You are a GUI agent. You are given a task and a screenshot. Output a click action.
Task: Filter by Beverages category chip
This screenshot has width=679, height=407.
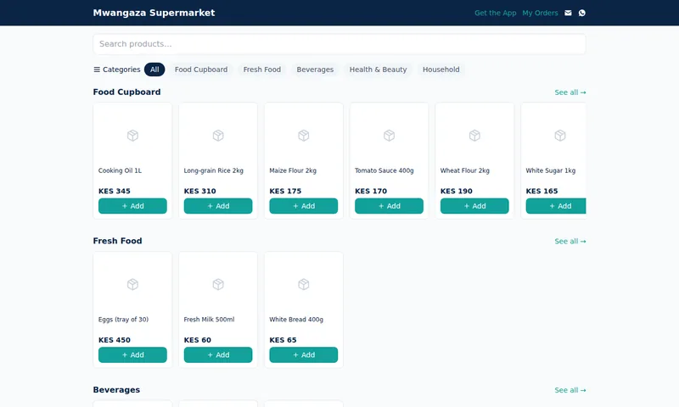click(315, 70)
